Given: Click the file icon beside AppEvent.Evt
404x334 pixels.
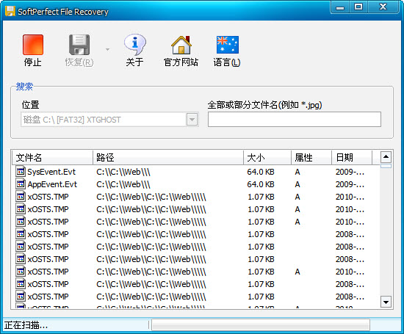Looking at the screenshot, I should coord(21,184).
